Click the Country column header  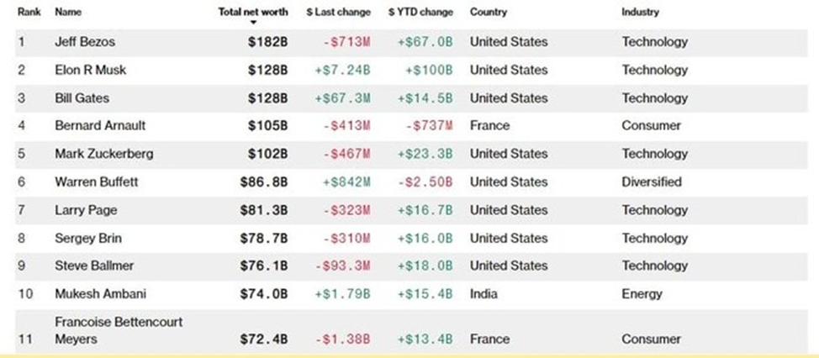coord(489,13)
